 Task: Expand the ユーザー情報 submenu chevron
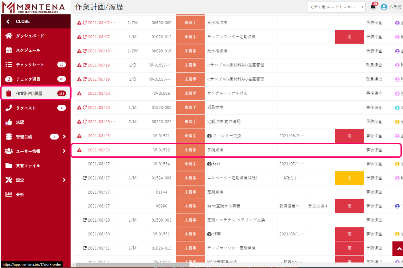point(64,151)
